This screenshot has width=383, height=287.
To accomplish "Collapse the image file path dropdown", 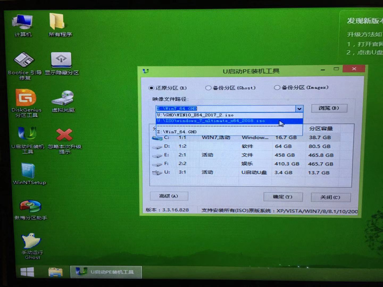I will tap(300, 108).
